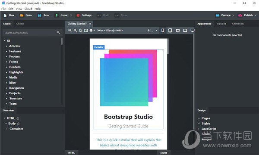Open the Preview dropdown arrow
Image resolution: width=259 pixels, height=155 pixels.
[x=233, y=15]
